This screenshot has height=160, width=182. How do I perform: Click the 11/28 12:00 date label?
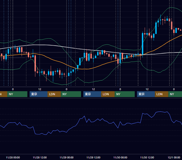coord(40,157)
